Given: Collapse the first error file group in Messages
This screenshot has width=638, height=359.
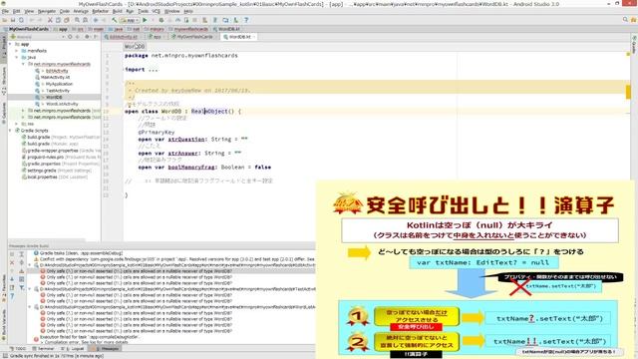Looking at the screenshot, I should (30, 265).
